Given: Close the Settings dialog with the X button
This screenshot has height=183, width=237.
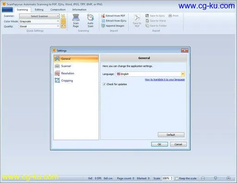Looking at the screenshot, I should (x=185, y=50).
